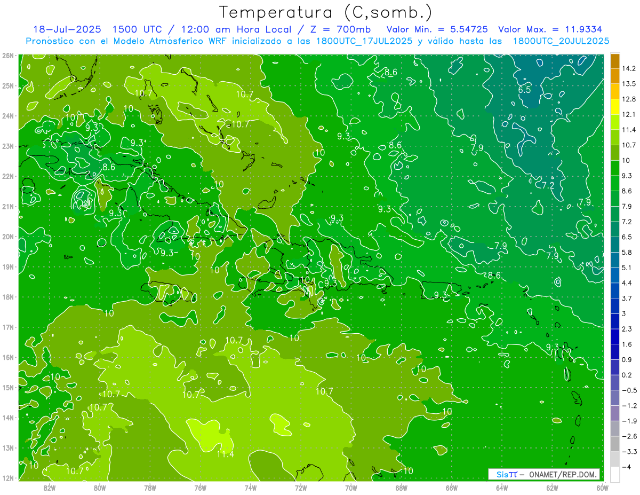Click the legend label "13.5"

click(x=630, y=84)
